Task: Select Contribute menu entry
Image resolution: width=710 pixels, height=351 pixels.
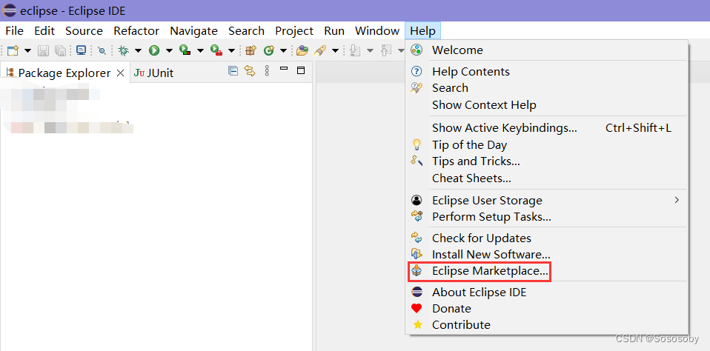Action: (547, 325)
